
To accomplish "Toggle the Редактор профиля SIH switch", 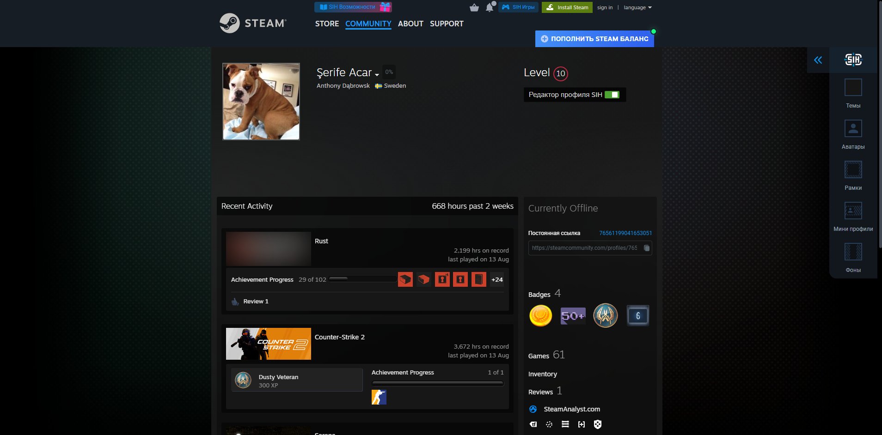I will pyautogui.click(x=612, y=95).
